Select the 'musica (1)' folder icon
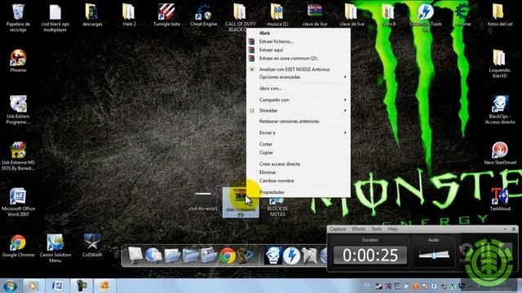This screenshot has width=522, height=293. click(x=277, y=15)
